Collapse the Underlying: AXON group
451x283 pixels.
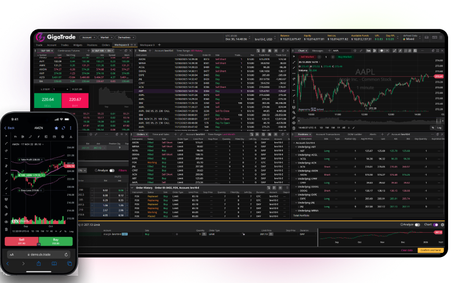point(296,171)
